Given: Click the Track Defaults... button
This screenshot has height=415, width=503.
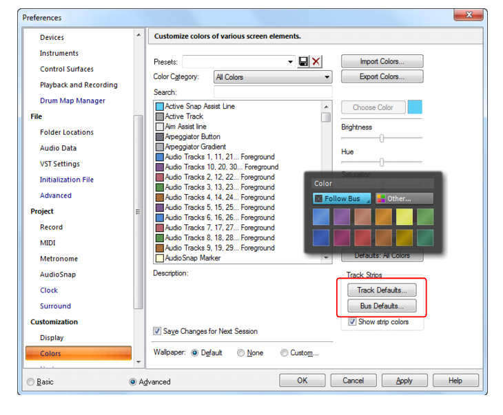Looking at the screenshot, I should tap(382, 290).
